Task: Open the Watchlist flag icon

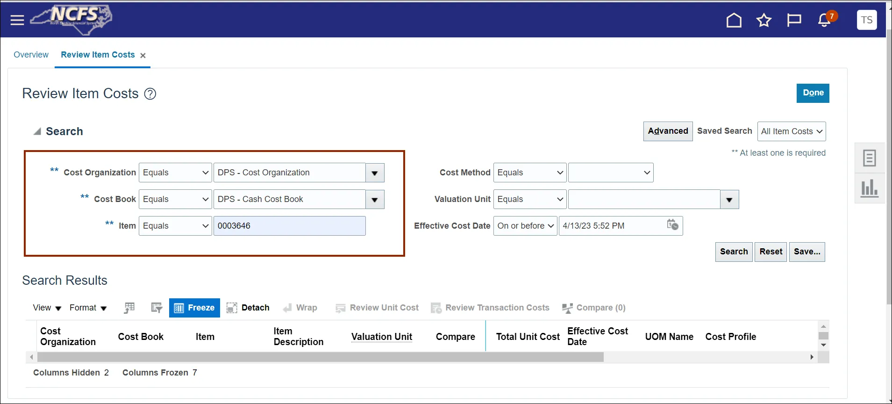Action: [x=794, y=20]
